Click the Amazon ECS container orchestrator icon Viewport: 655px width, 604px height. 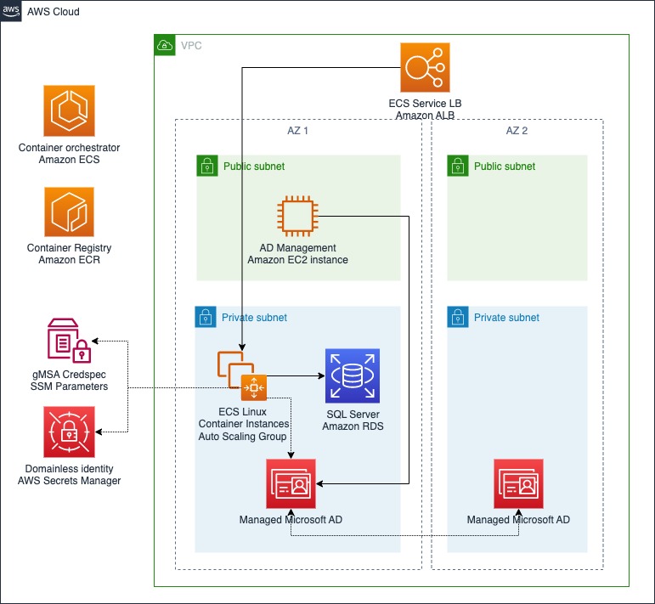point(69,110)
